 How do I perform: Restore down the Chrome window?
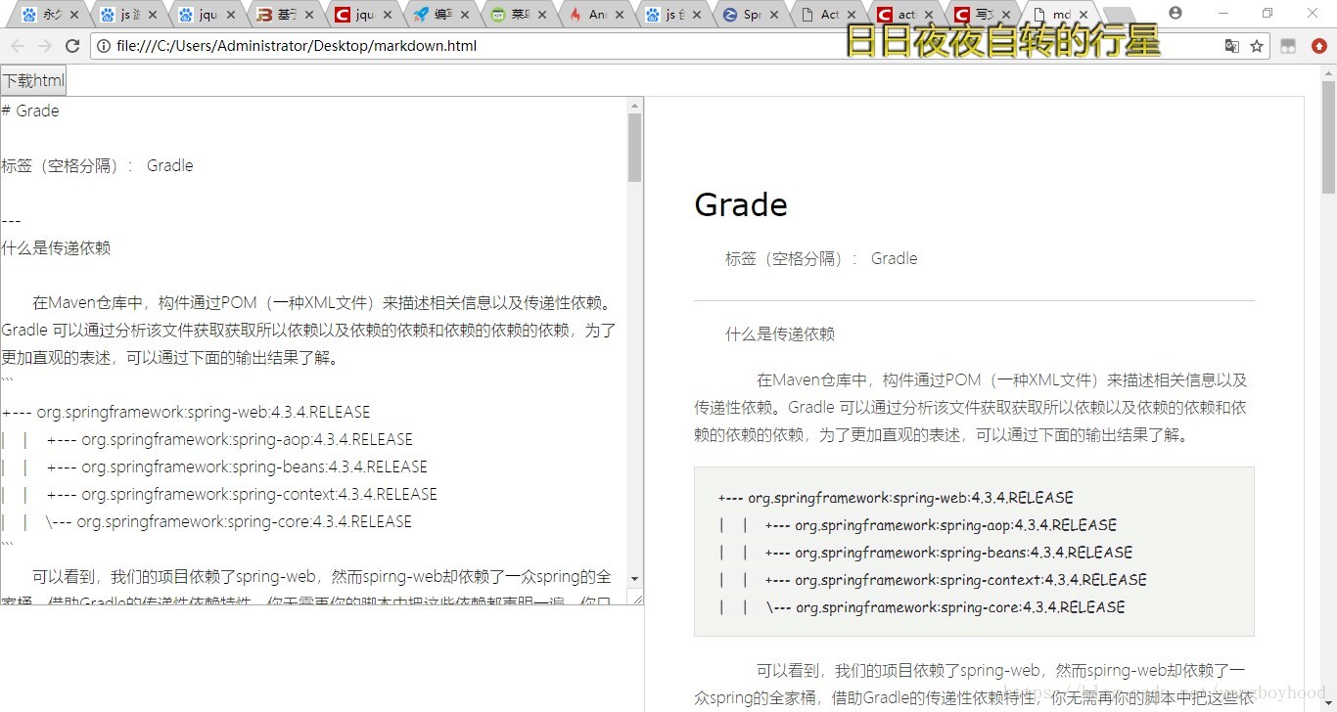tap(1268, 13)
